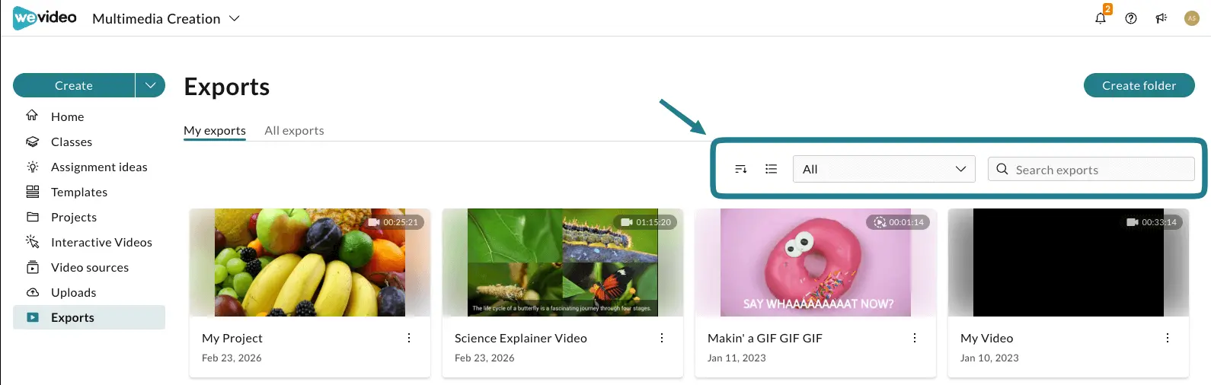
Task: Open Science Explainer Video thumbnail
Action: tap(563, 262)
